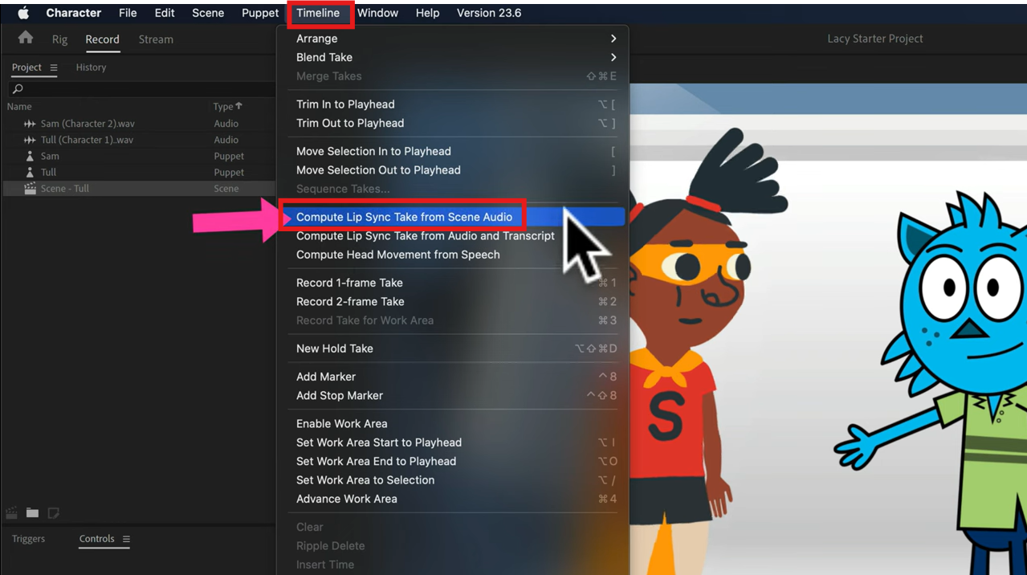Screen dimensions: 1027x575
Task: Select the Scene - Tull row
Action: click(x=139, y=189)
